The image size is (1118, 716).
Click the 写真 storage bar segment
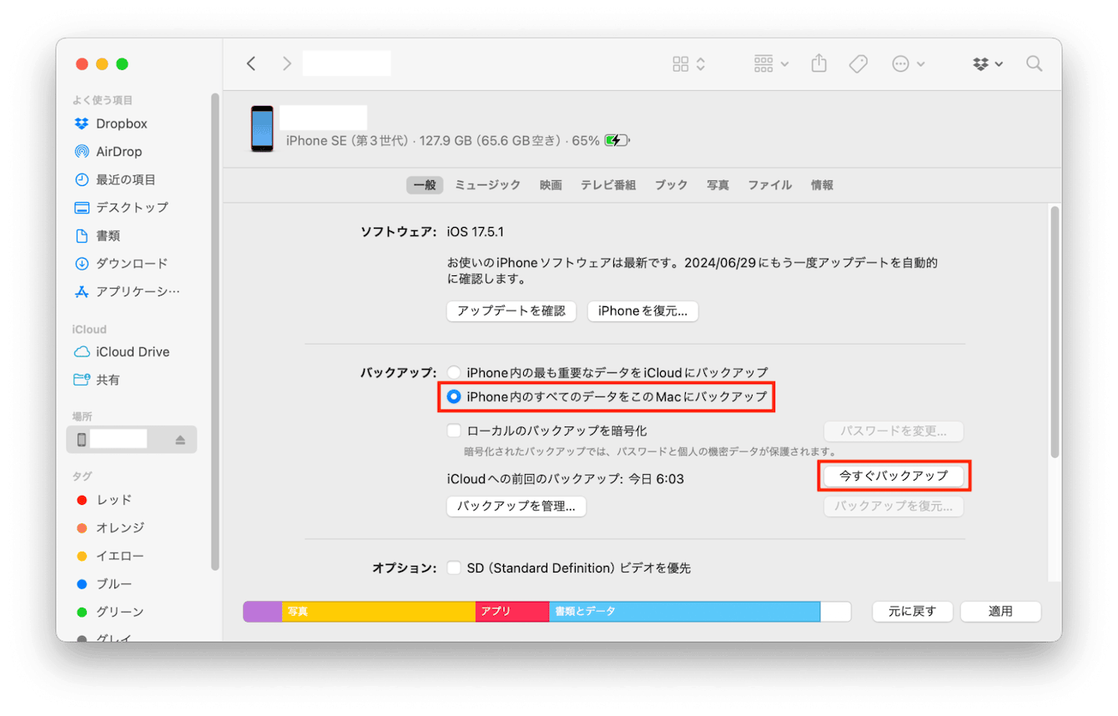click(x=379, y=612)
